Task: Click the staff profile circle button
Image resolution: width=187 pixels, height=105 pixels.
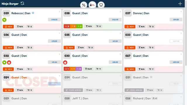Action: click(92, 5)
